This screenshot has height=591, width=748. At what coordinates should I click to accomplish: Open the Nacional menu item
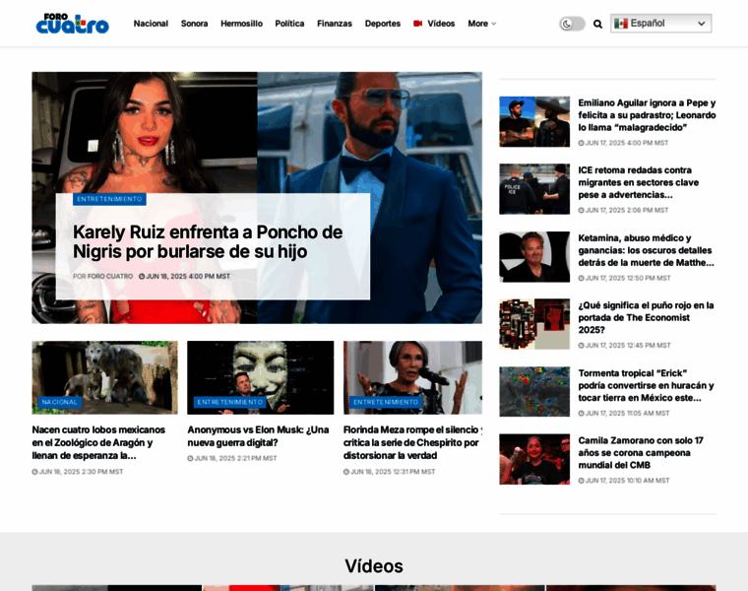(x=151, y=24)
